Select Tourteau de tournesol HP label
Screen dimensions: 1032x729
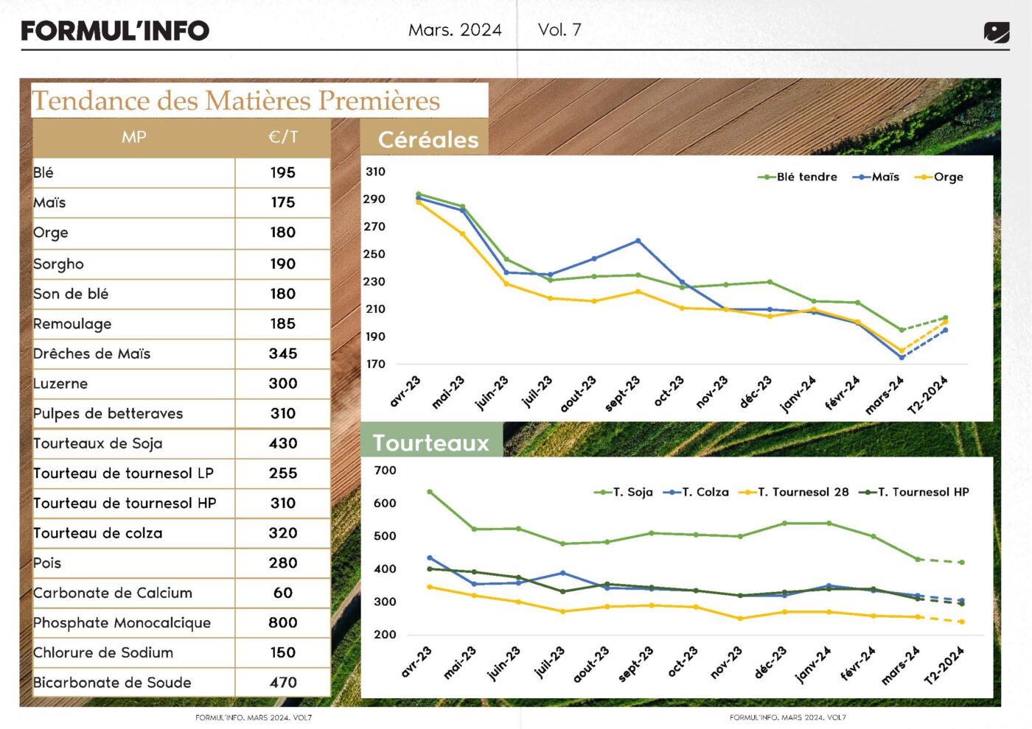(x=125, y=503)
